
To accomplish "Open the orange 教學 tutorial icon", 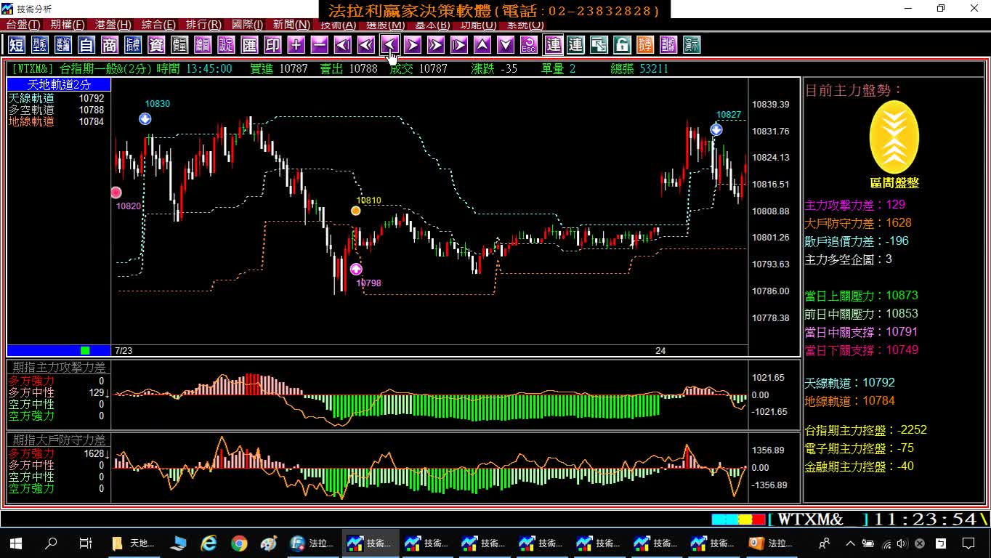I will pos(645,45).
